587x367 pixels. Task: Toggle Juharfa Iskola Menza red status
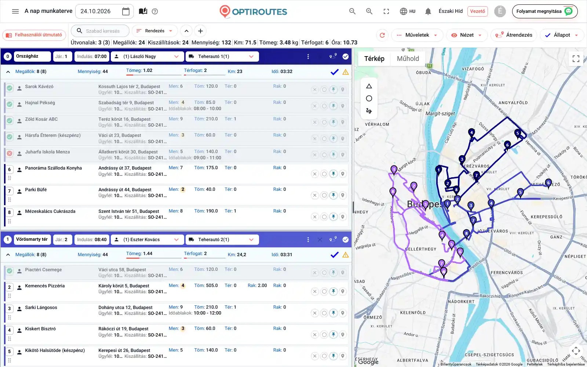(10, 153)
